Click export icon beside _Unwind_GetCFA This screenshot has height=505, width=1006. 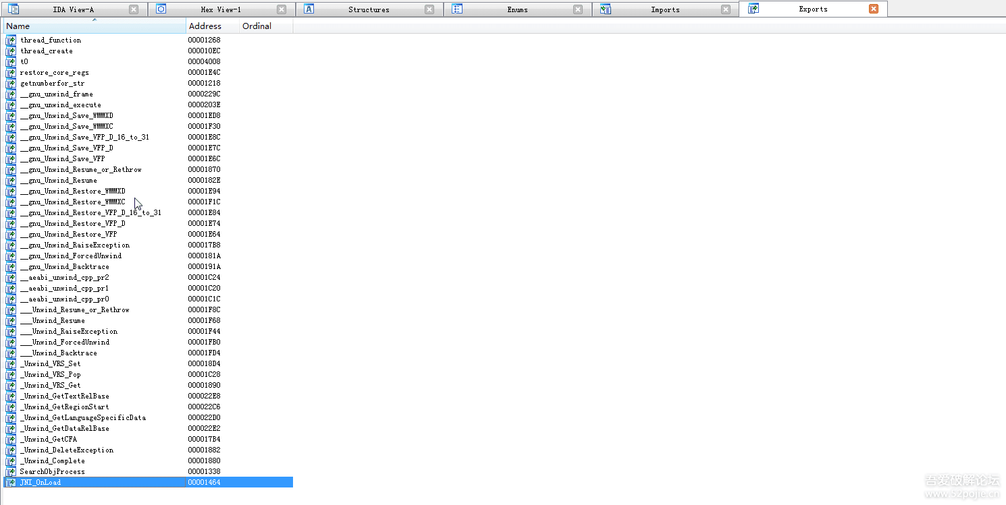[x=11, y=440]
